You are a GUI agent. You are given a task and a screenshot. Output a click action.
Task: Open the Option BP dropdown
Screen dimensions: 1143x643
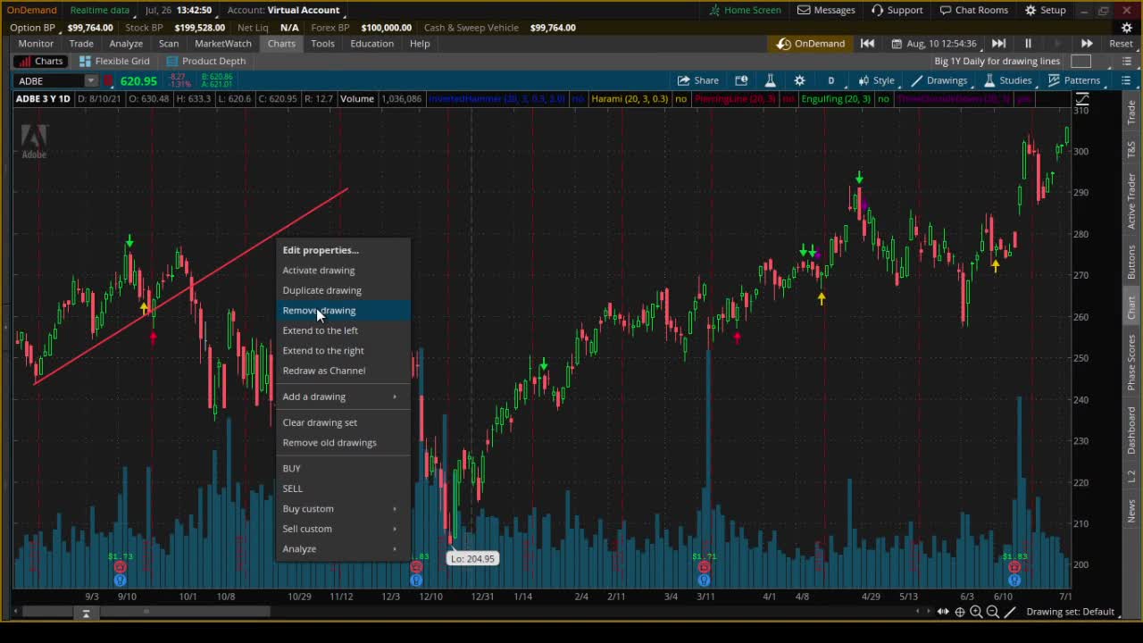point(38,28)
